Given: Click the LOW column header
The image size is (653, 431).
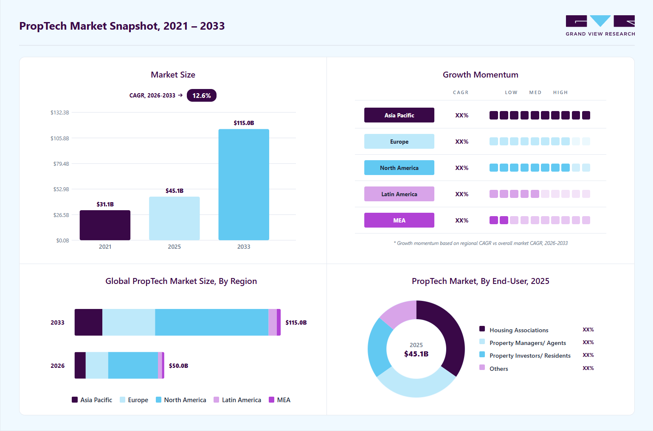Looking at the screenshot, I should pyautogui.click(x=511, y=92).
